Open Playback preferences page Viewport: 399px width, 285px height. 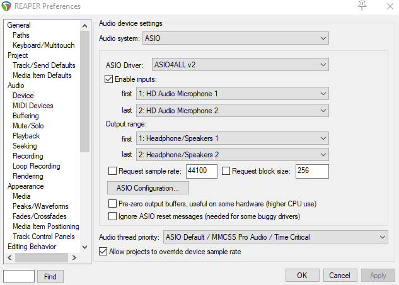26,136
